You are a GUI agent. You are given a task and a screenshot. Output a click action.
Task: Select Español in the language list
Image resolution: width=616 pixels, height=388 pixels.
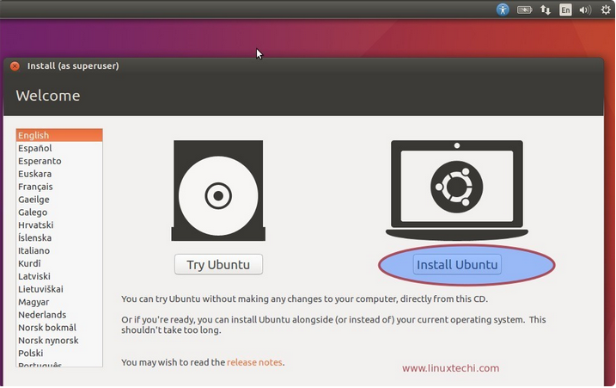59,148
